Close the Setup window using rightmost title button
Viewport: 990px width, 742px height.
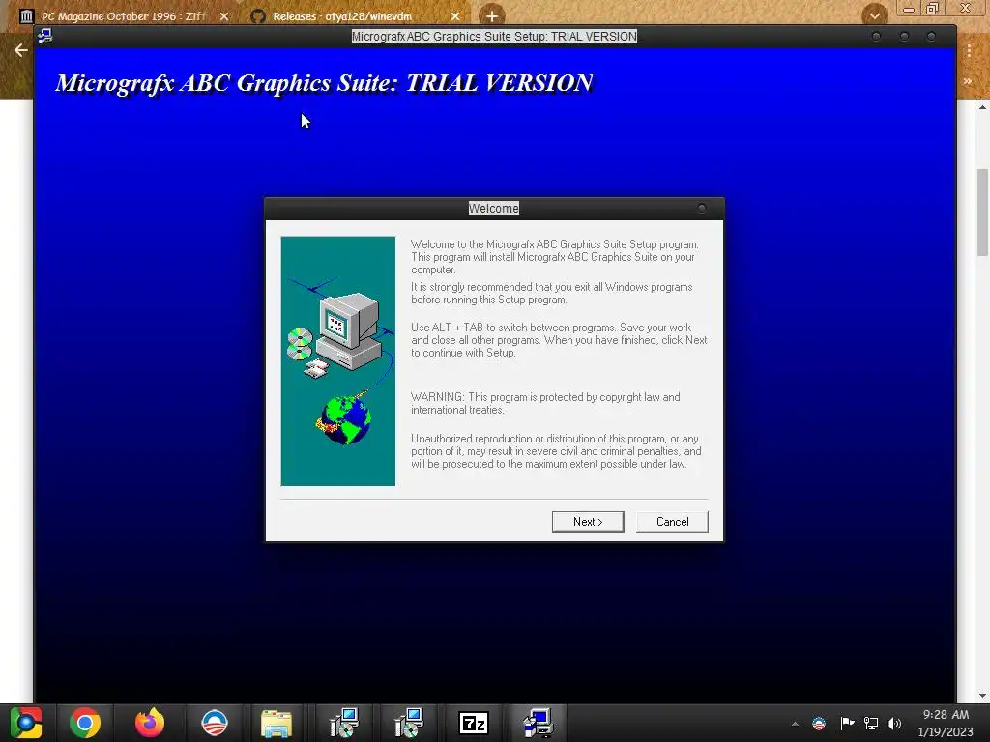click(931, 37)
